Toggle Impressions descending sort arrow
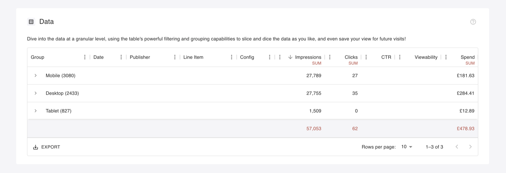506x173 pixels. [290, 57]
